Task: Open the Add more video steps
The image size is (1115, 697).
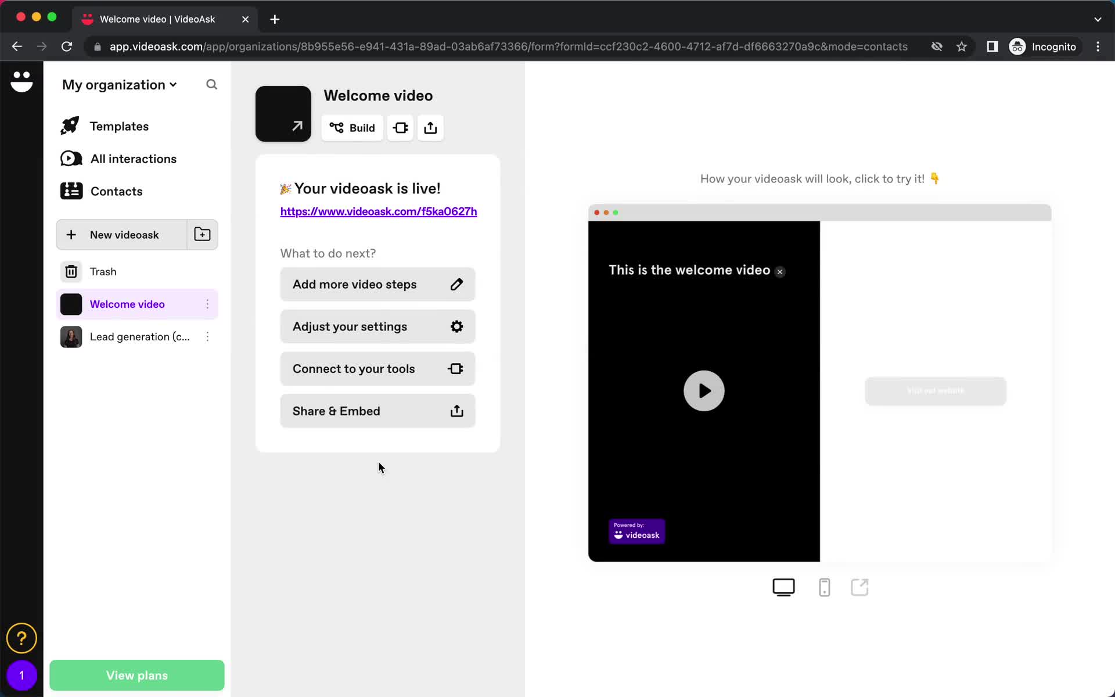Action: click(378, 284)
